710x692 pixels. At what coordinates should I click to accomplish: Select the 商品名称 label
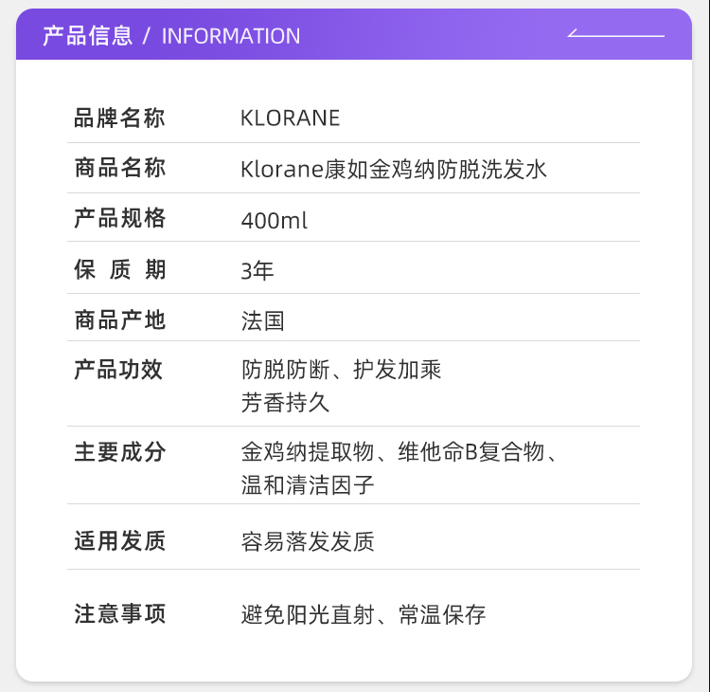tap(120, 168)
